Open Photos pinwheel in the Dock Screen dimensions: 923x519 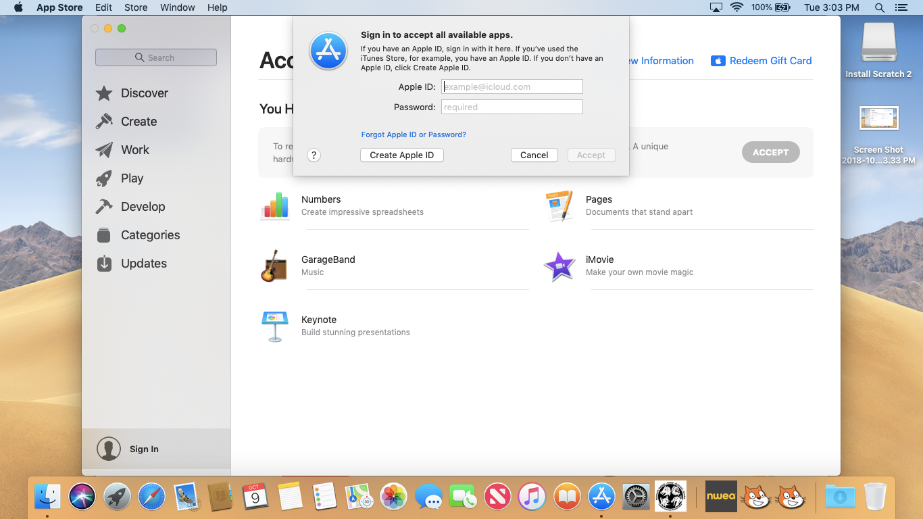(x=393, y=498)
